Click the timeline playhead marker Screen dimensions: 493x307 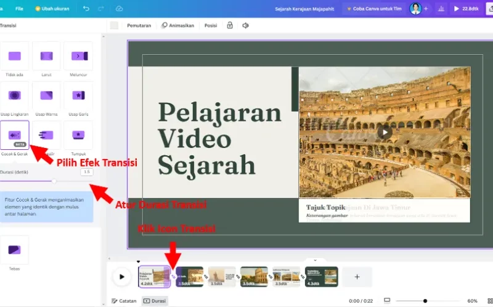coord(138,262)
